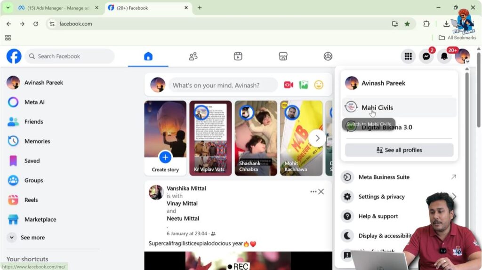This screenshot has height=270, width=482.
Task: Choose Feeling/activity smiley icon
Action: tap(319, 85)
